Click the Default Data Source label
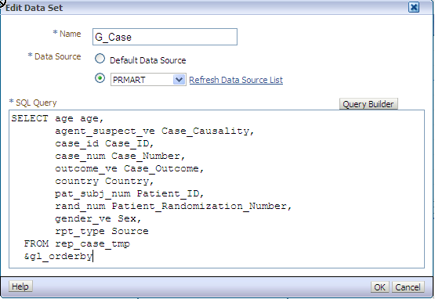This screenshot has width=435, height=299. [148, 60]
